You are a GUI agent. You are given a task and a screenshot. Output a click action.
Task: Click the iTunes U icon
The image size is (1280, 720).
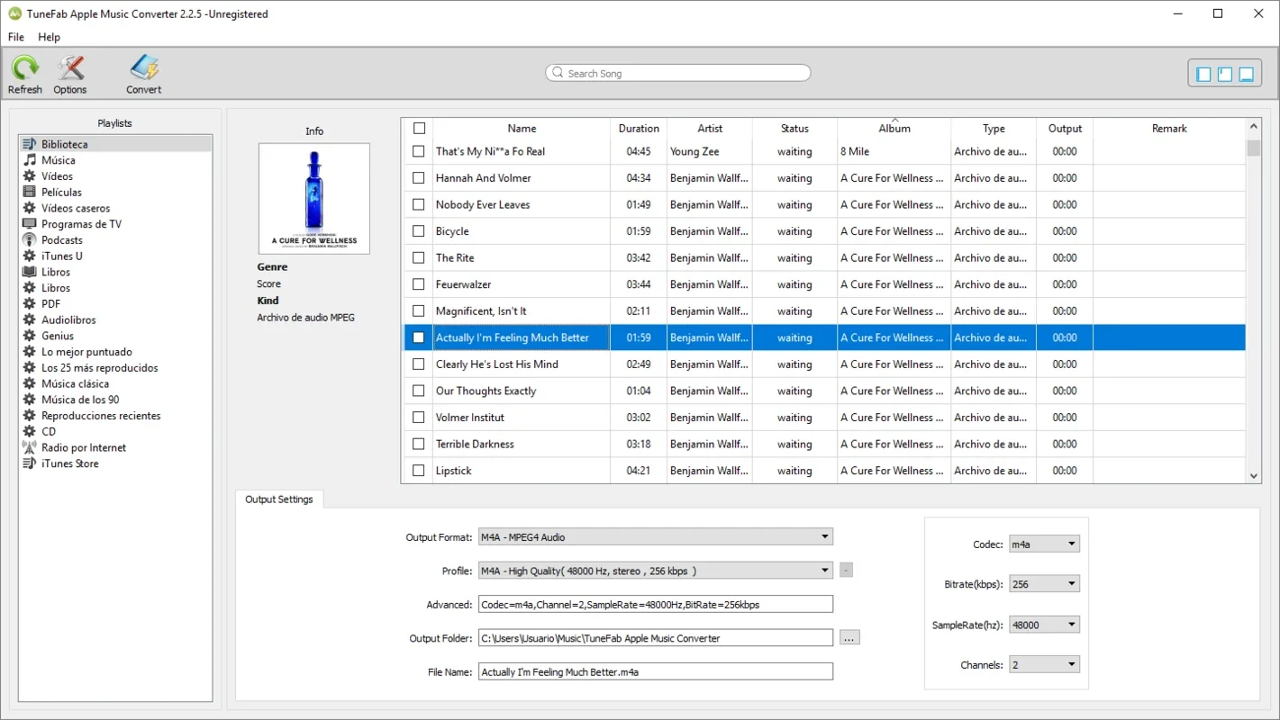29,256
